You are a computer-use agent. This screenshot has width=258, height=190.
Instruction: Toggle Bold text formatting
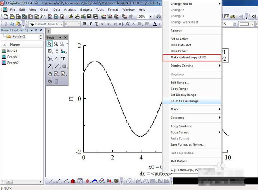click(85, 24)
